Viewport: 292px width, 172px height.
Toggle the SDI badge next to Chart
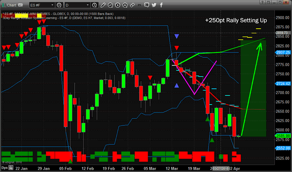(x=20, y=5)
